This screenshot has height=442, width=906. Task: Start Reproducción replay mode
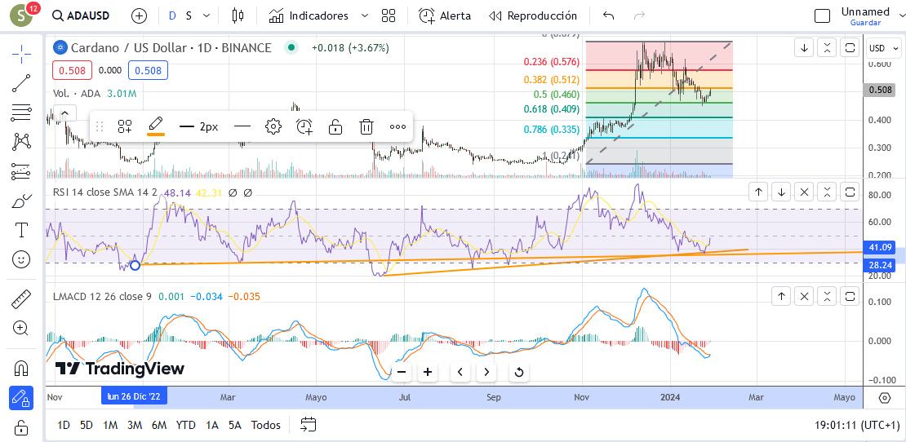click(533, 16)
